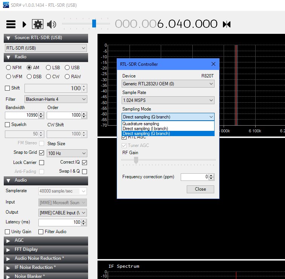Click the Frequency correction ppm field
This screenshot has height=279, width=285.
coord(194,177)
